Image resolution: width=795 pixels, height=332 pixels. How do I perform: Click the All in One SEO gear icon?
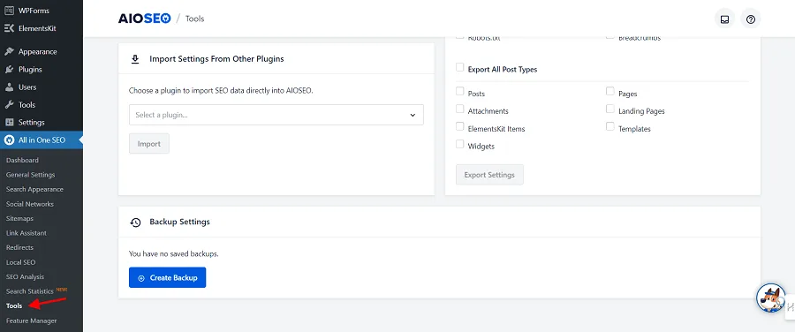(9, 140)
